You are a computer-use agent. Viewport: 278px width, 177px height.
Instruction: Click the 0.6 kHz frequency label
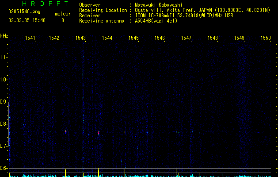coord(4,168)
